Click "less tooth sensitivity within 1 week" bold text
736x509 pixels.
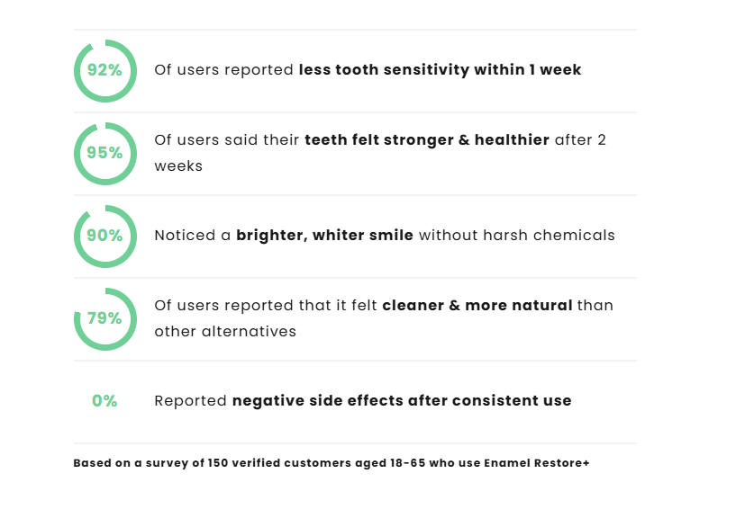pyautogui.click(x=440, y=69)
